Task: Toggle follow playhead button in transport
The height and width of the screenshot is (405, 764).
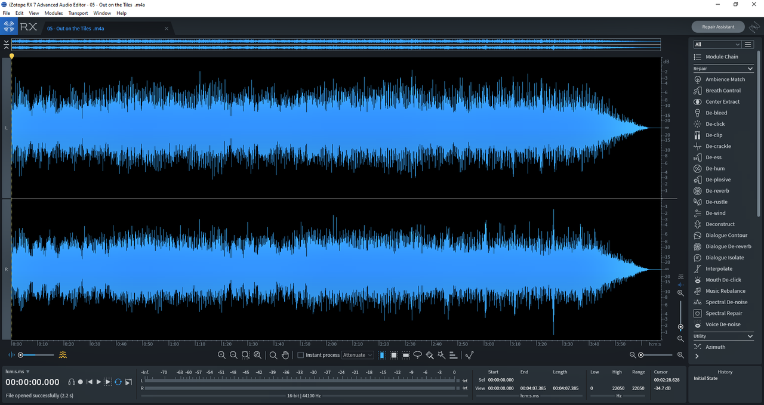Action: coord(128,382)
